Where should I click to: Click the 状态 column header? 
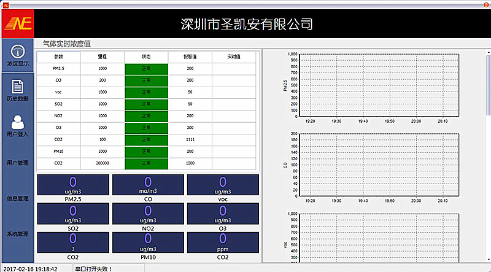(x=146, y=56)
